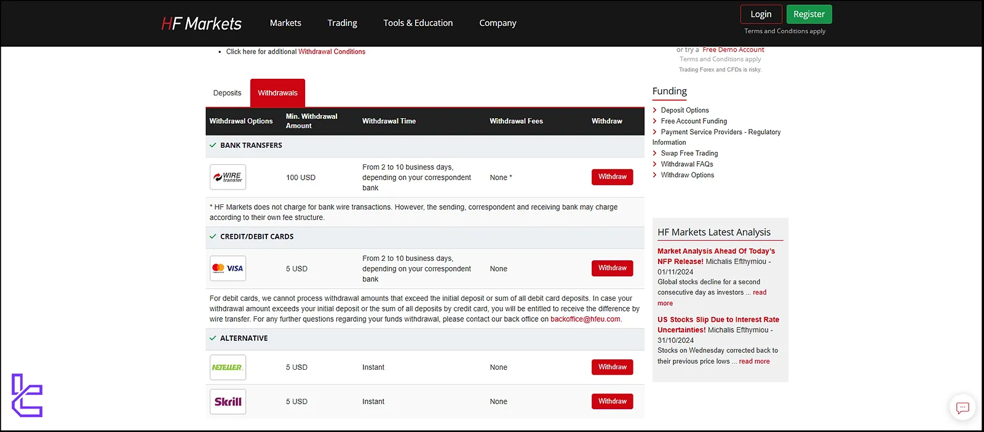984x432 pixels.
Task: Click the Login button
Action: click(x=761, y=14)
